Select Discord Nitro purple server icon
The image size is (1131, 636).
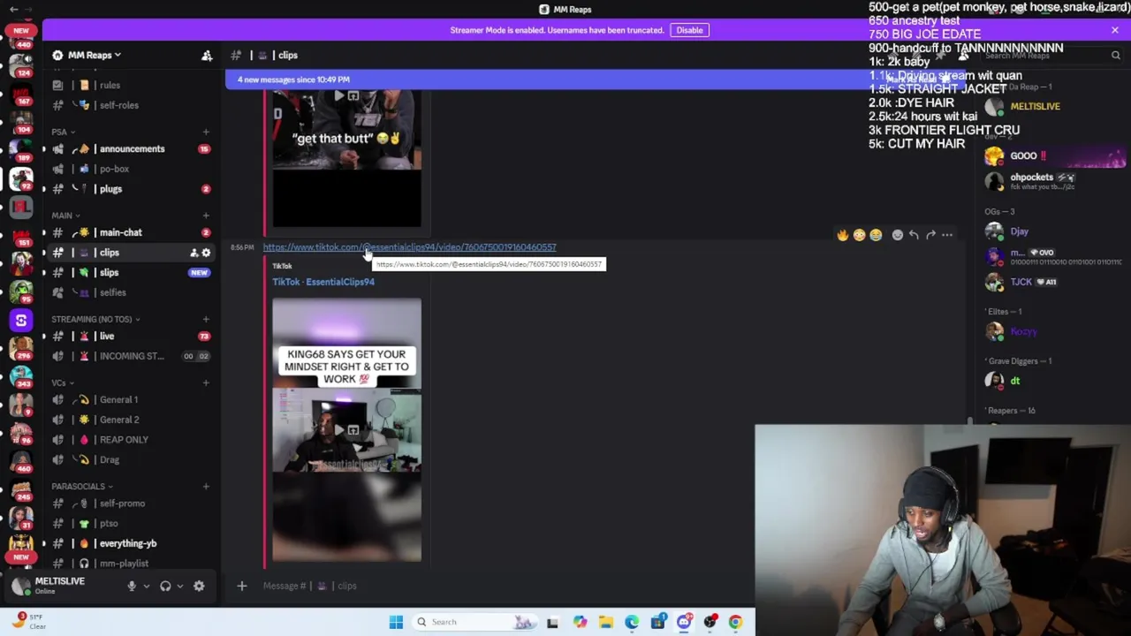click(x=21, y=321)
